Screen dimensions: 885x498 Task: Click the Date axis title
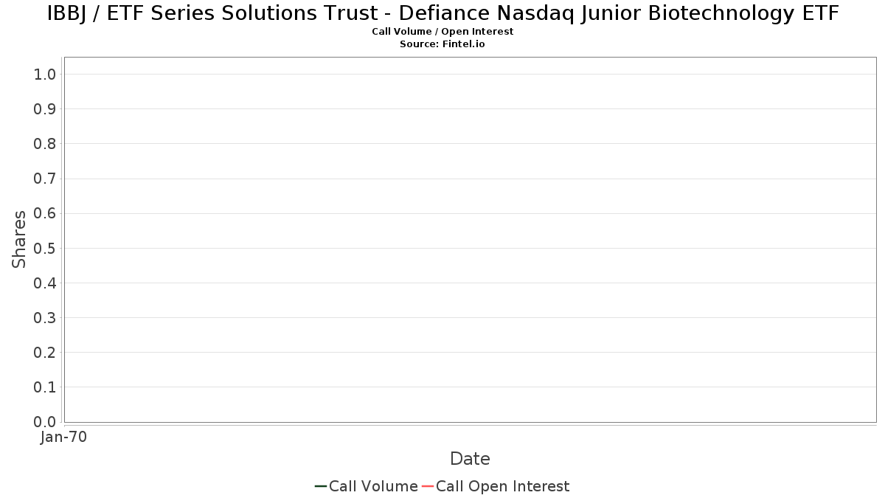tap(470, 459)
